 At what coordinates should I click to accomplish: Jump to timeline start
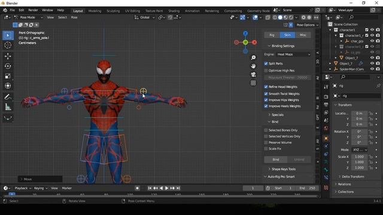point(150,188)
